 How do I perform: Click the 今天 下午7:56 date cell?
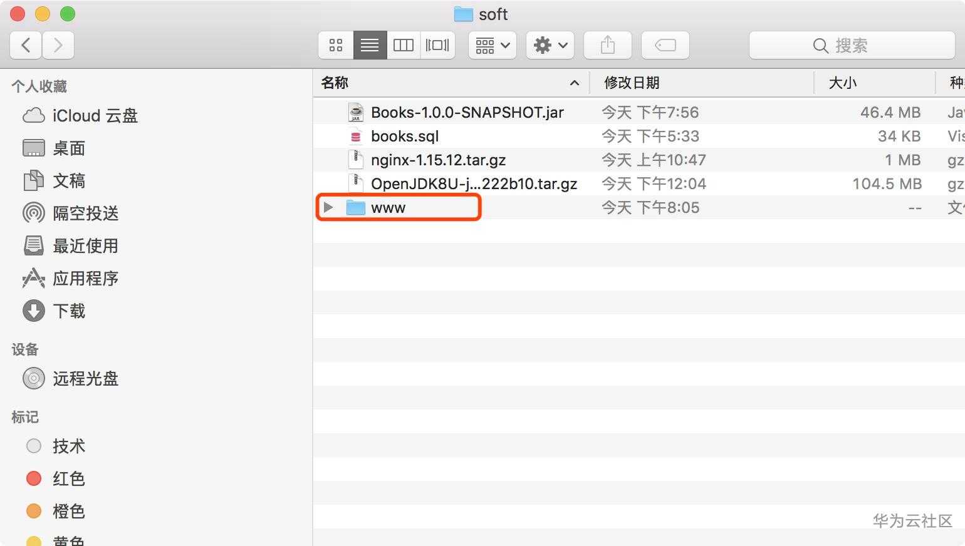[650, 112]
